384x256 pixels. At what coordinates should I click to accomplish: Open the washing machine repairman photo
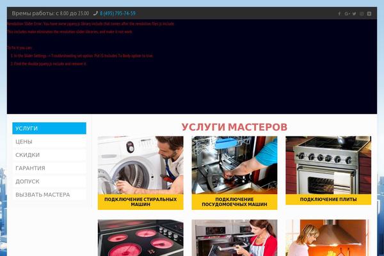[141, 165]
